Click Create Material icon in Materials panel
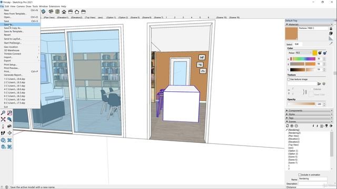This screenshot has width=337, height=189. pos(331,33)
